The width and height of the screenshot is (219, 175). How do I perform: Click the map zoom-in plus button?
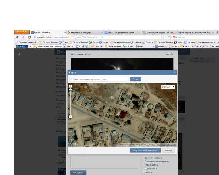tap(70, 86)
